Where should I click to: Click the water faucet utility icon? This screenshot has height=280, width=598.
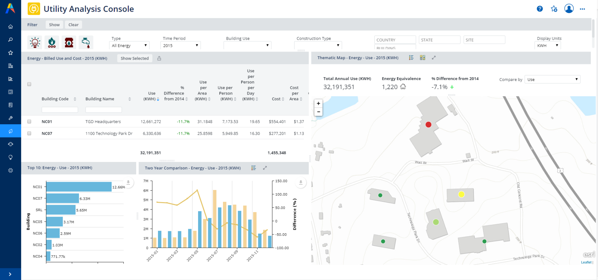(x=86, y=42)
